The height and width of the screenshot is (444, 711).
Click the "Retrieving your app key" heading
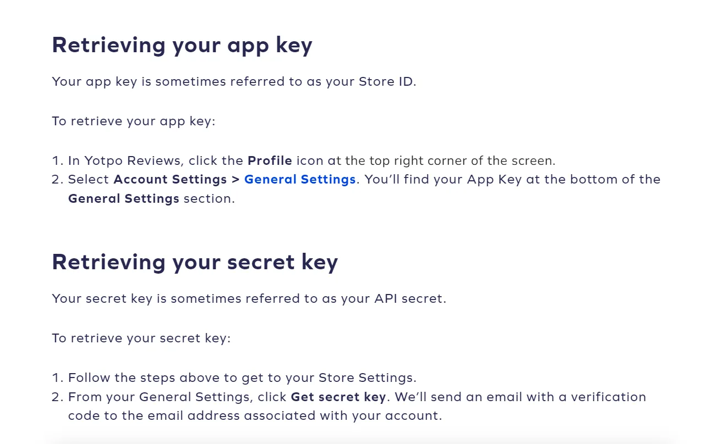pos(182,45)
